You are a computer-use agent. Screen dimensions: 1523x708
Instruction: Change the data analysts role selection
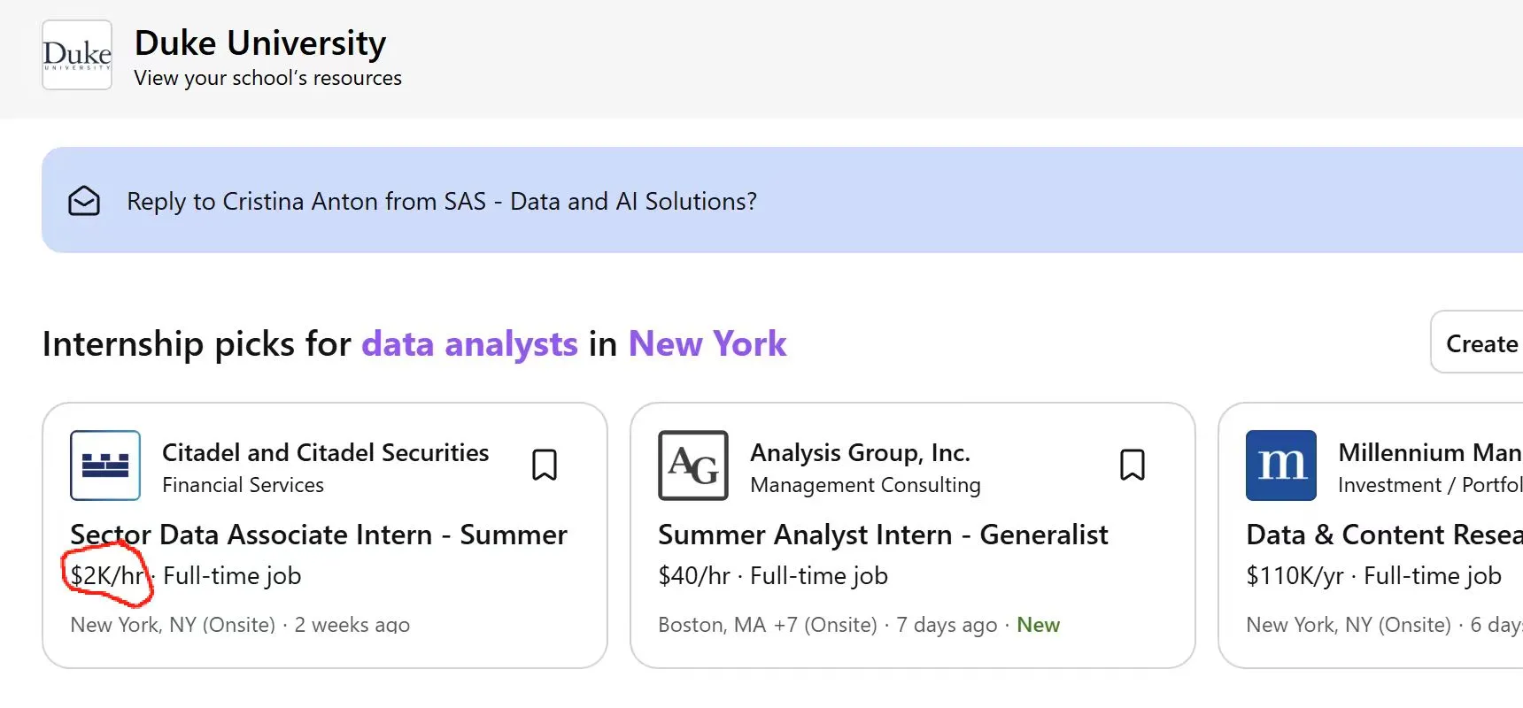tap(469, 343)
